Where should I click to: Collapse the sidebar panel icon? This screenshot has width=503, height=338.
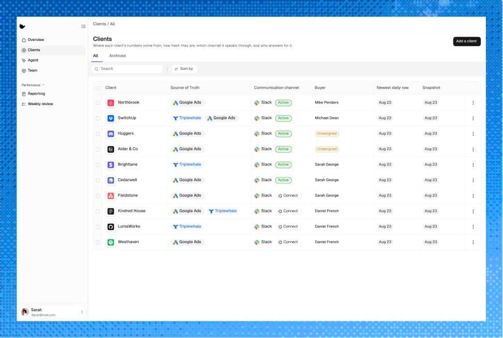pyautogui.click(x=83, y=26)
